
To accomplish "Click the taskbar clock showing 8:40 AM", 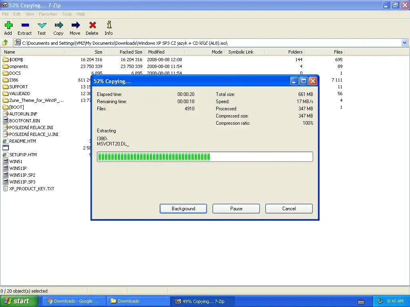I will [395, 301].
